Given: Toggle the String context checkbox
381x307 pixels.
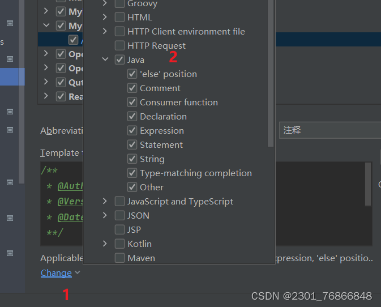Looking at the screenshot, I should tap(132, 159).
